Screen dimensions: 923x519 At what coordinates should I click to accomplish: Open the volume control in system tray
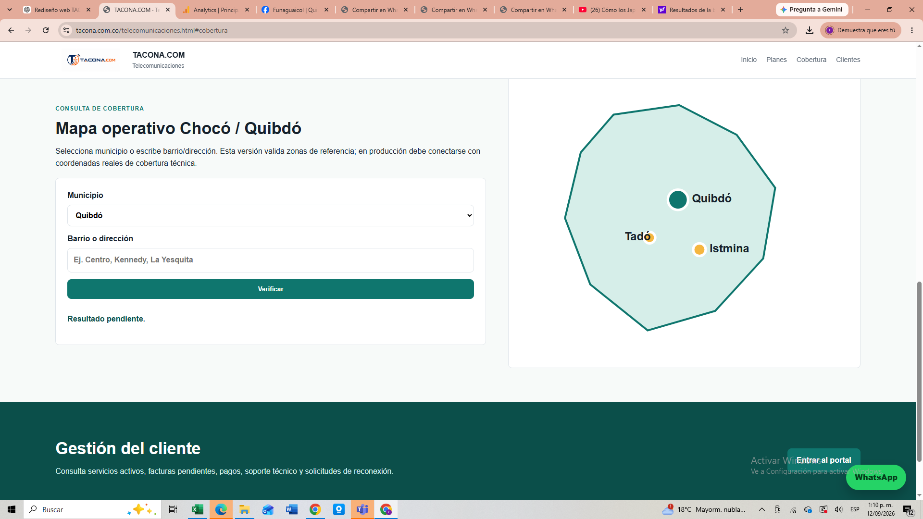839,509
